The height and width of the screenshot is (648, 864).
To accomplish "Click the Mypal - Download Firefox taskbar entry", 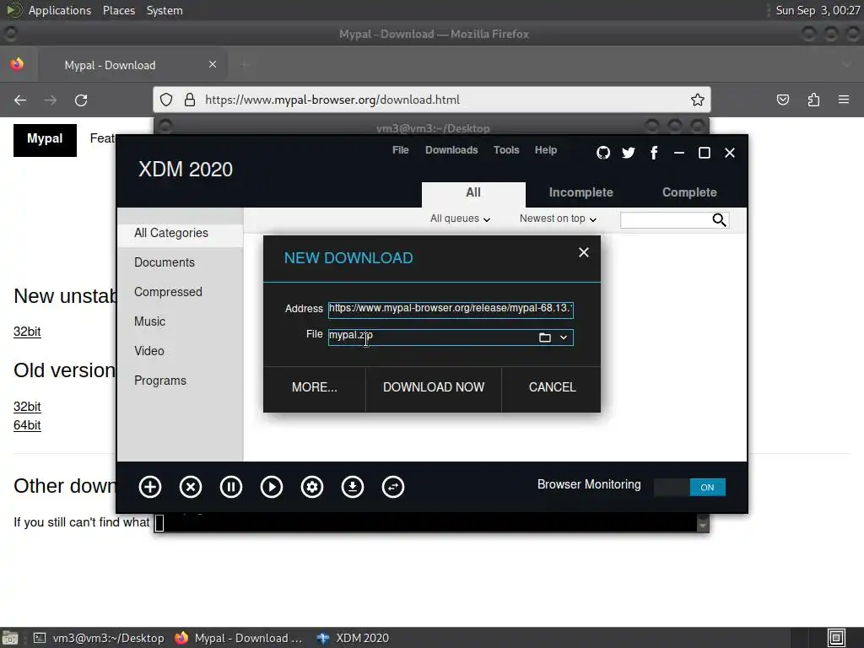I will click(239, 638).
